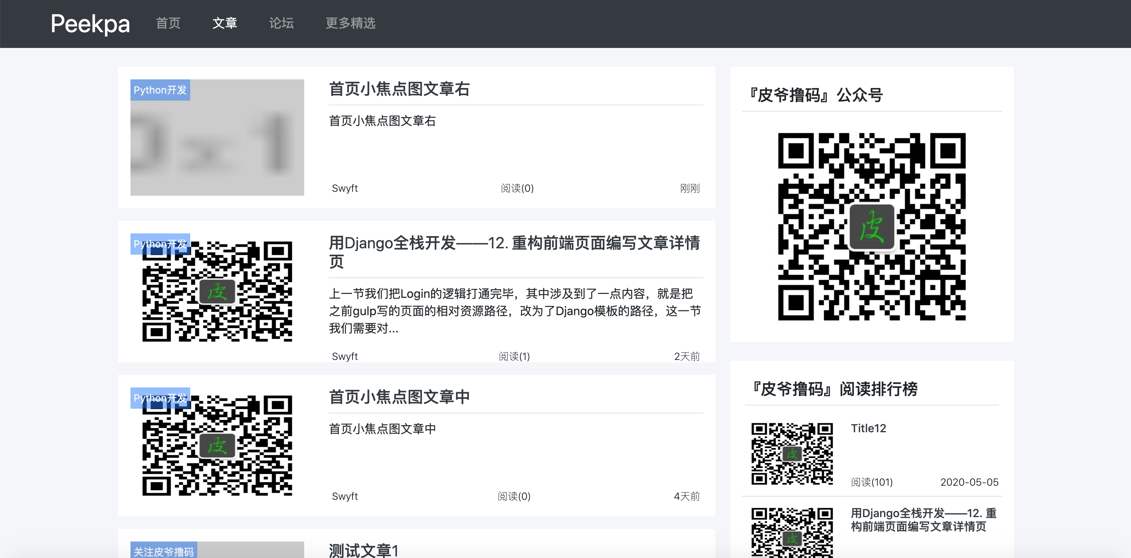Click the 阅读(0) count of 首页小焦点图文章右
Viewport: 1131px width, 558px height.
[x=517, y=188]
